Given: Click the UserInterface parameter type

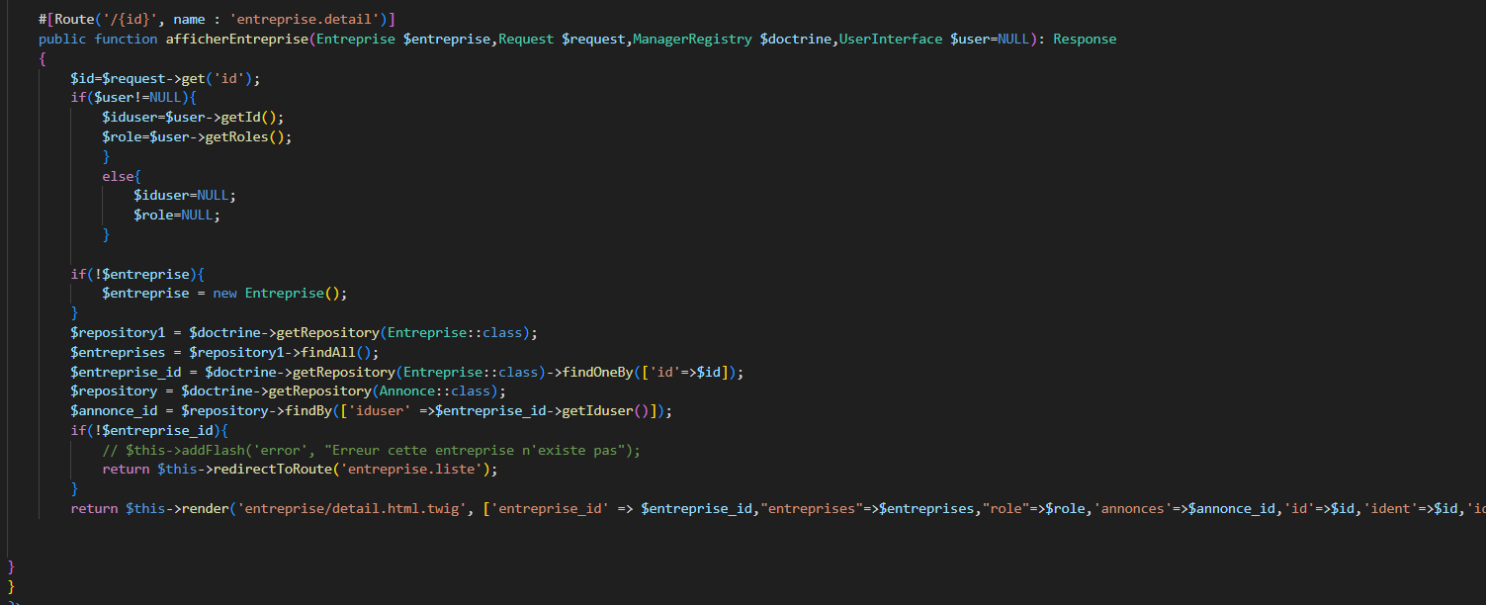Looking at the screenshot, I should 891,40.
